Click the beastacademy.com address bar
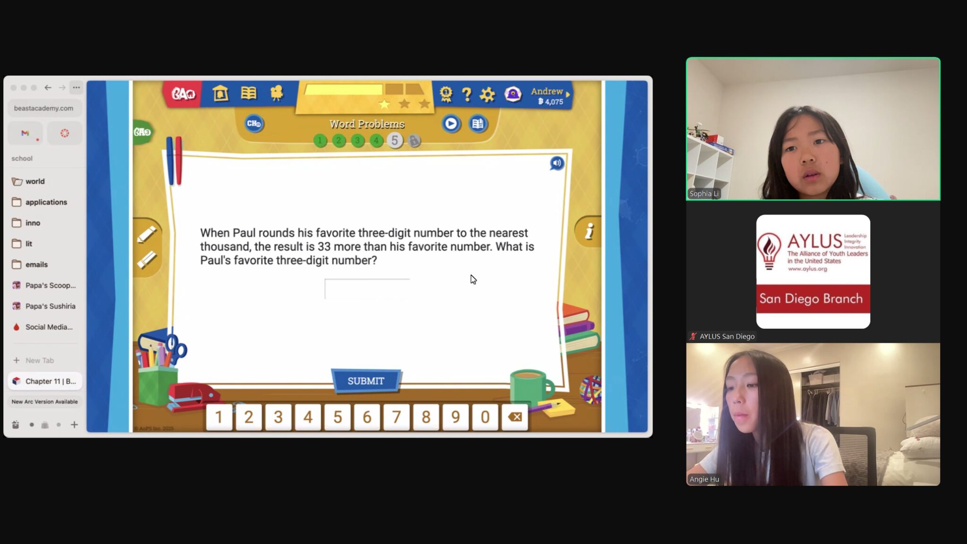967x544 pixels. (x=44, y=108)
